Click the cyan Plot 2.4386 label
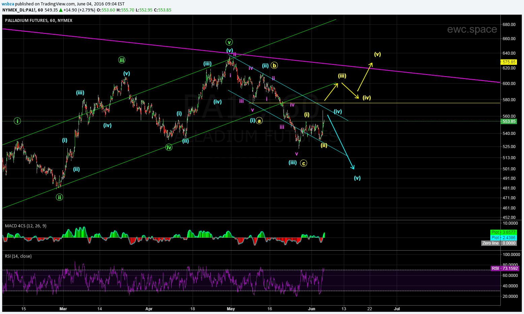The width and height of the screenshot is (524, 314). point(503,238)
